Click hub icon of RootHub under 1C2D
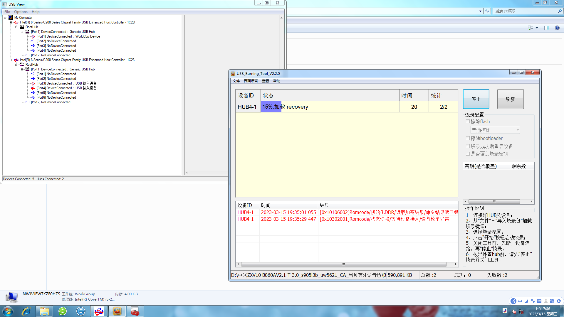The height and width of the screenshot is (317, 564). [x=22, y=27]
